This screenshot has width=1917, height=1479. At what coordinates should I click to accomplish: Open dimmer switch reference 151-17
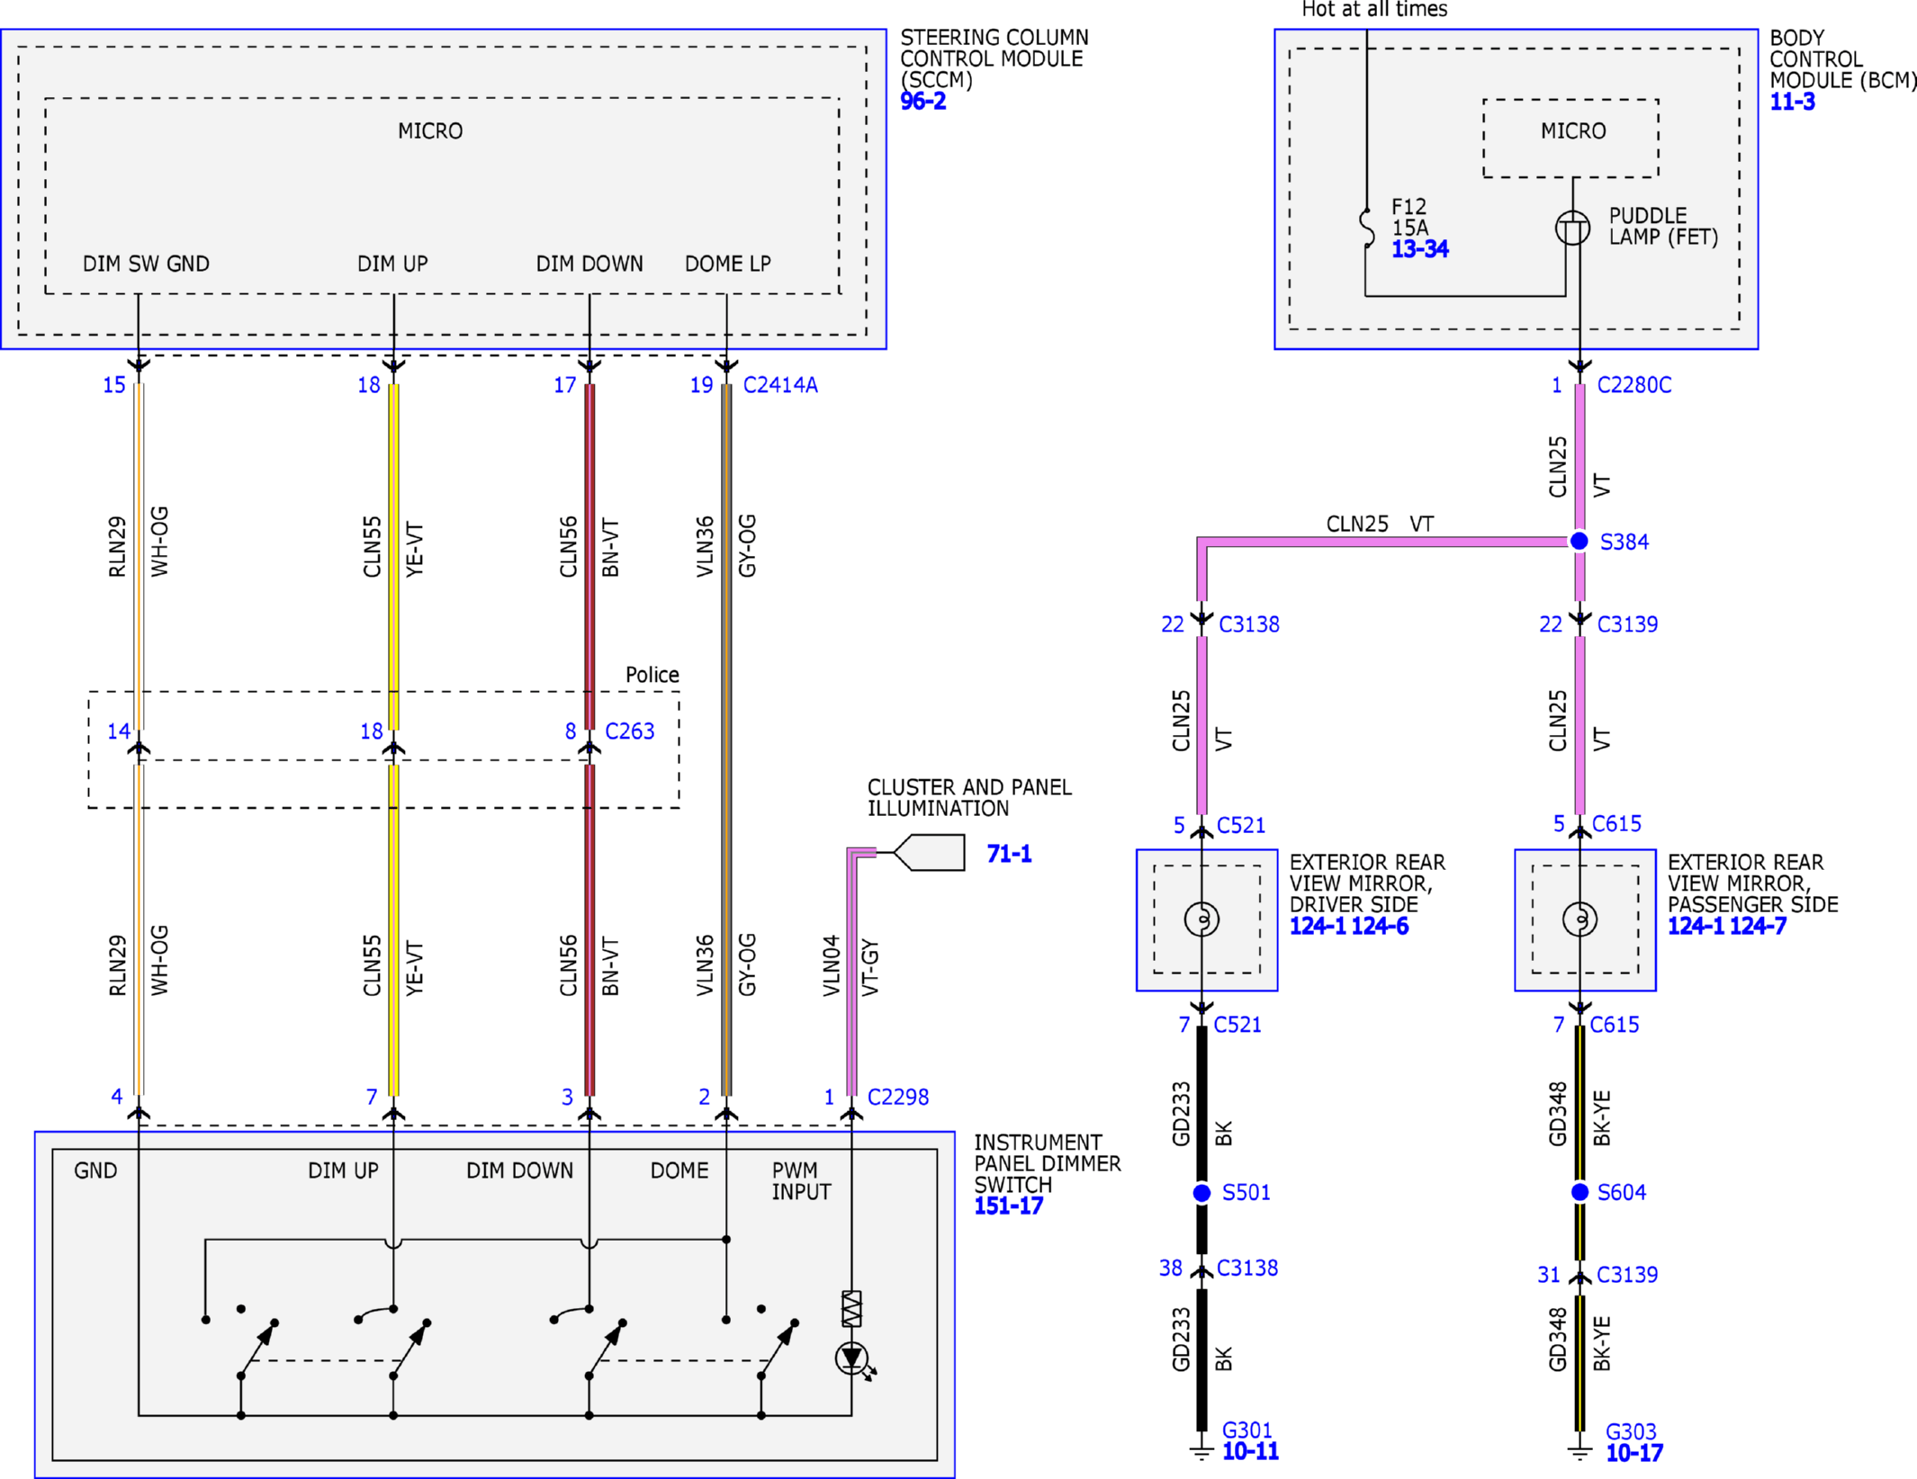click(1008, 1206)
